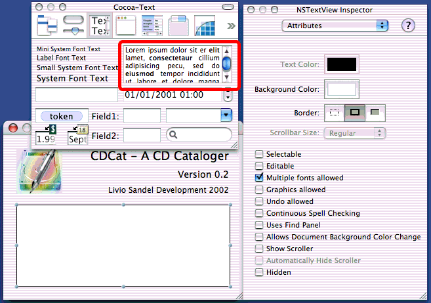Enable the Editable checkbox
The height and width of the screenshot is (303, 431).
260,166
